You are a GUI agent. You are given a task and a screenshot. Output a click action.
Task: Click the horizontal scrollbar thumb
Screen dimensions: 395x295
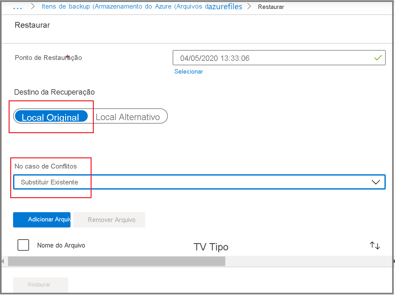tap(116, 261)
